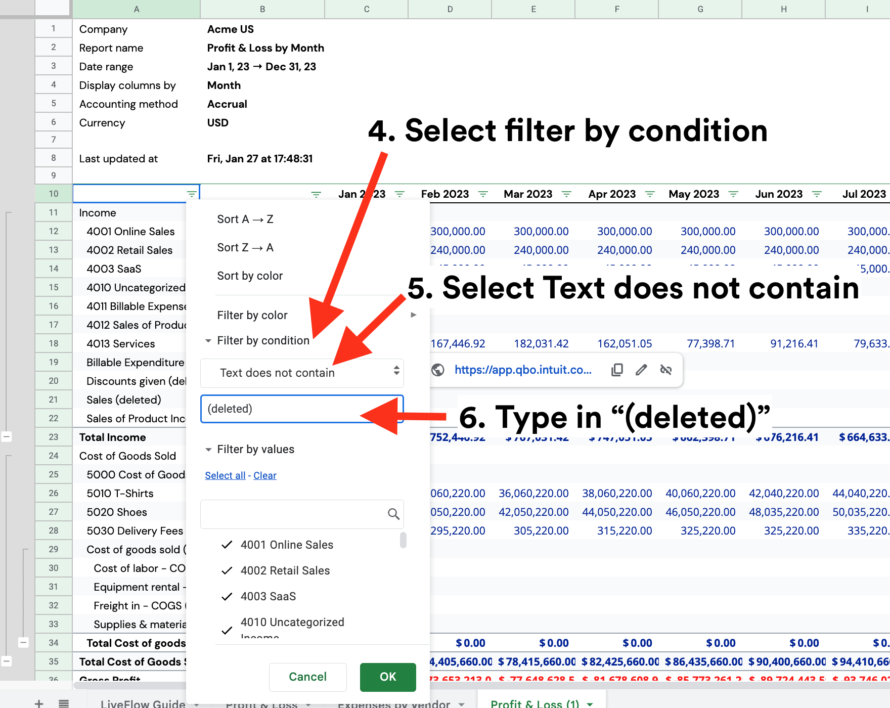Open the May 2023 column filter icon

tap(733, 194)
